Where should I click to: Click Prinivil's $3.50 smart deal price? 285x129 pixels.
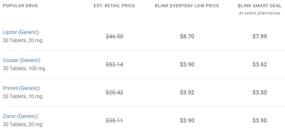pyautogui.click(x=260, y=93)
